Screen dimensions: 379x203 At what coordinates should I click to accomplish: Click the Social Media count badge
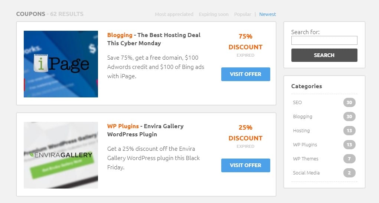pos(349,173)
